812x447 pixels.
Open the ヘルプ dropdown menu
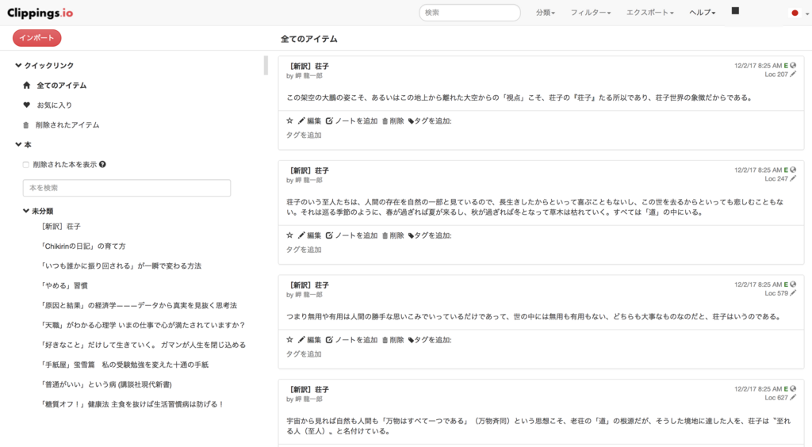pyautogui.click(x=703, y=13)
